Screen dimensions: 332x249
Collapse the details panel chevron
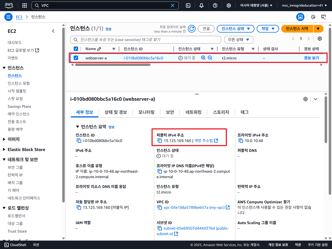316,99
